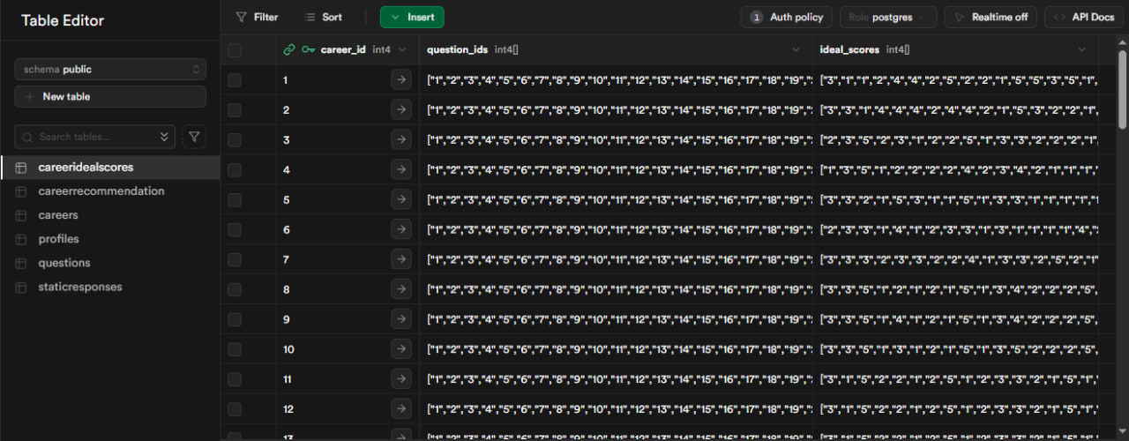The height and width of the screenshot is (441, 1129).
Task: Click the table icon beside careerrecommendation
Action: (x=21, y=191)
